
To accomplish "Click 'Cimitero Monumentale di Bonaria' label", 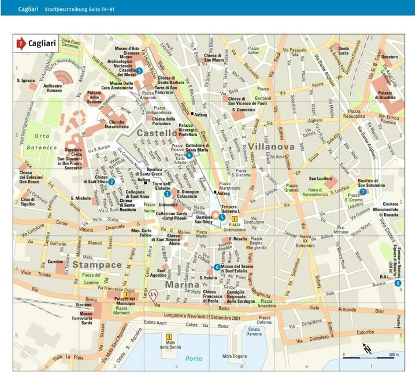I will 386,209.
